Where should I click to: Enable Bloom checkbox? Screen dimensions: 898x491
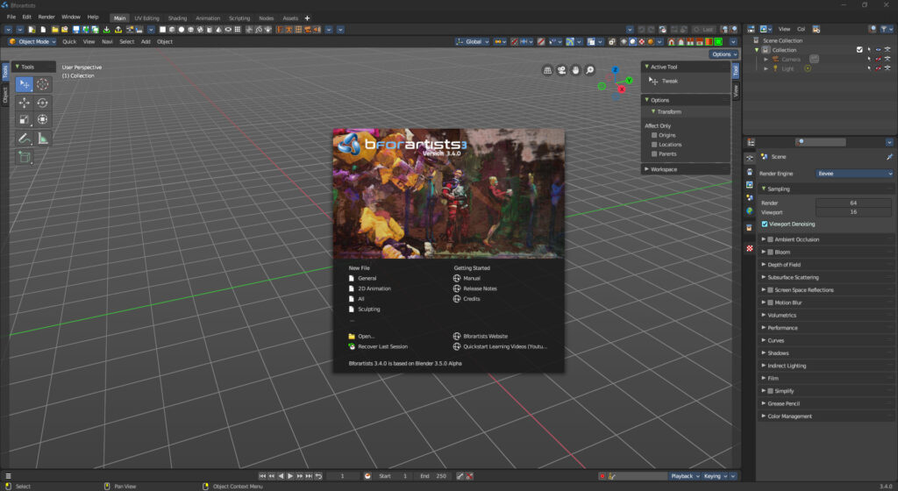pyautogui.click(x=770, y=253)
